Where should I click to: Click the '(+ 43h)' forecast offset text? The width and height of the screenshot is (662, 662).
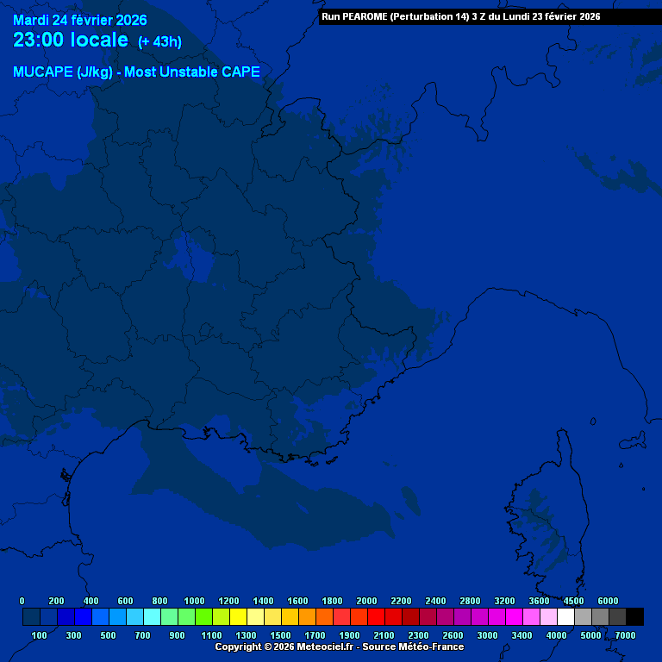(x=159, y=42)
